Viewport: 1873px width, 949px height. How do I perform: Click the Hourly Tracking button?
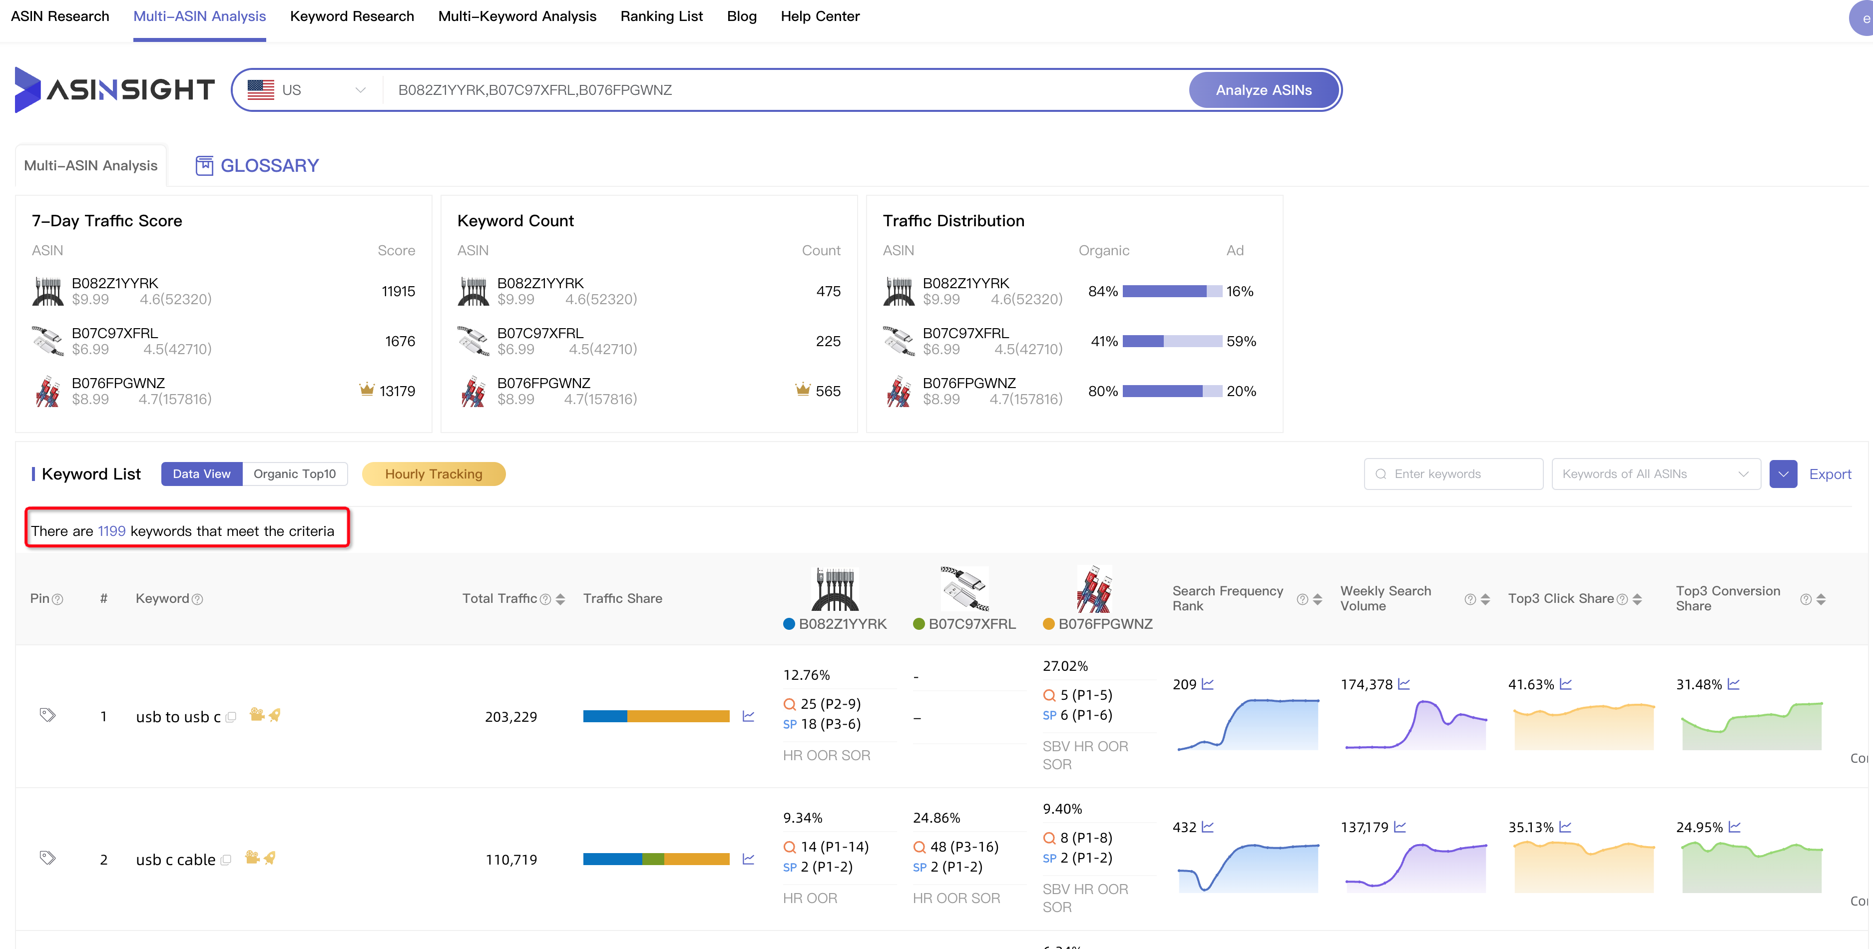tap(434, 474)
